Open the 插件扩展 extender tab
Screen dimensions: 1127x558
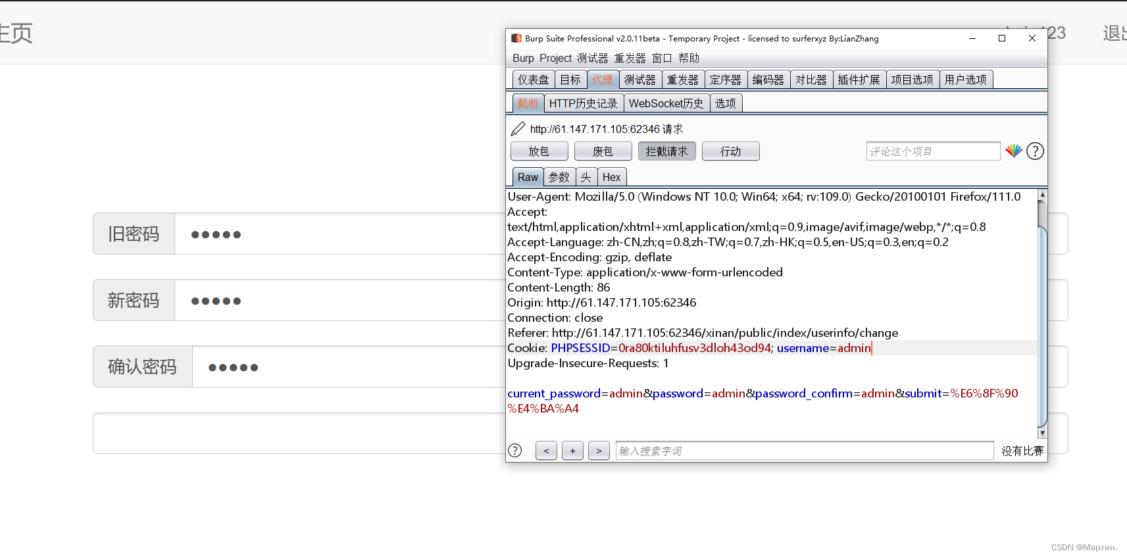pyautogui.click(x=859, y=80)
